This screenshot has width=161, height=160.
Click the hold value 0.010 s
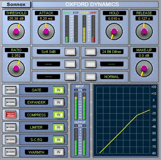pos(114,18)
